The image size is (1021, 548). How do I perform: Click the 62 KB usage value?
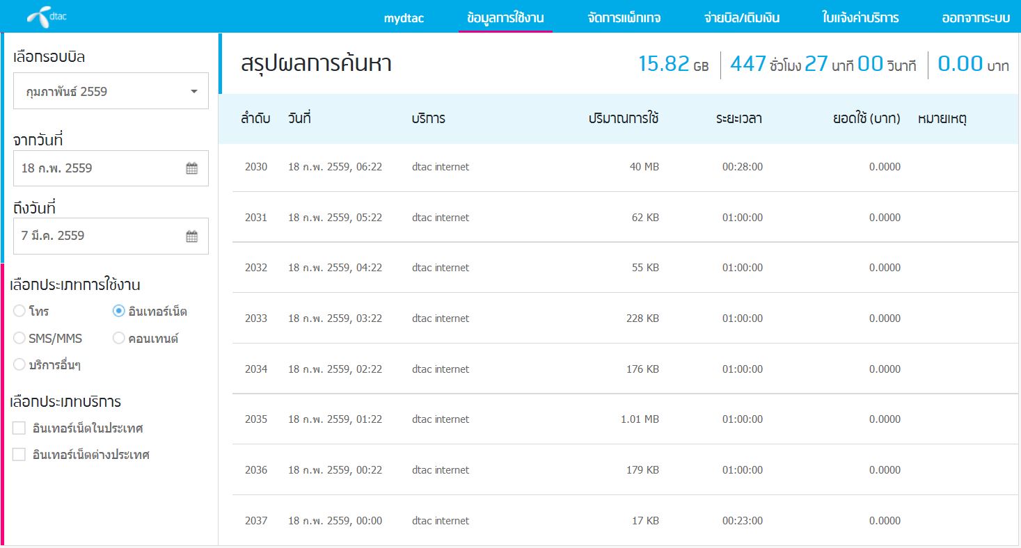(x=646, y=218)
